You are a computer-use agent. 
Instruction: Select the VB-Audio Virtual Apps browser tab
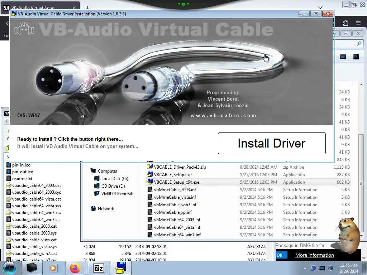point(40,8)
